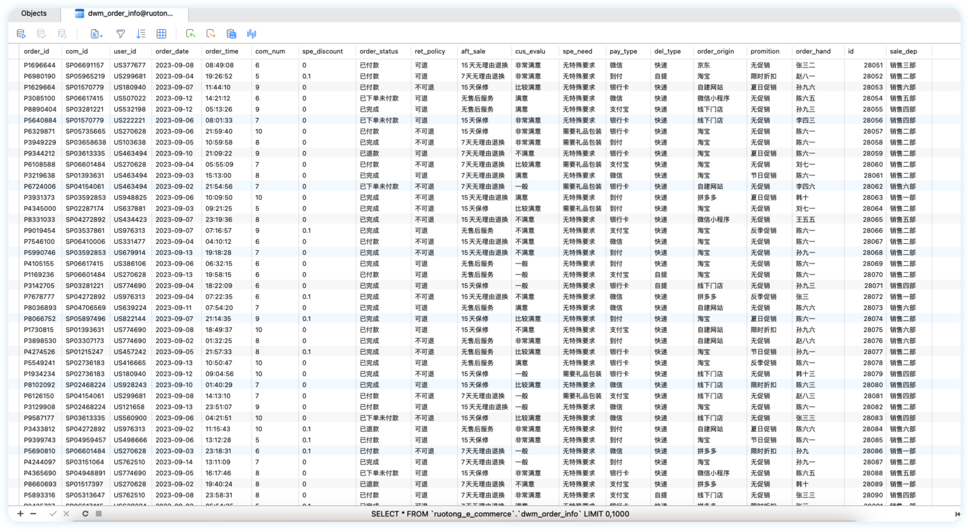Select the order_id cell P9019454
Screen dimensions: 969x530
coord(39,230)
